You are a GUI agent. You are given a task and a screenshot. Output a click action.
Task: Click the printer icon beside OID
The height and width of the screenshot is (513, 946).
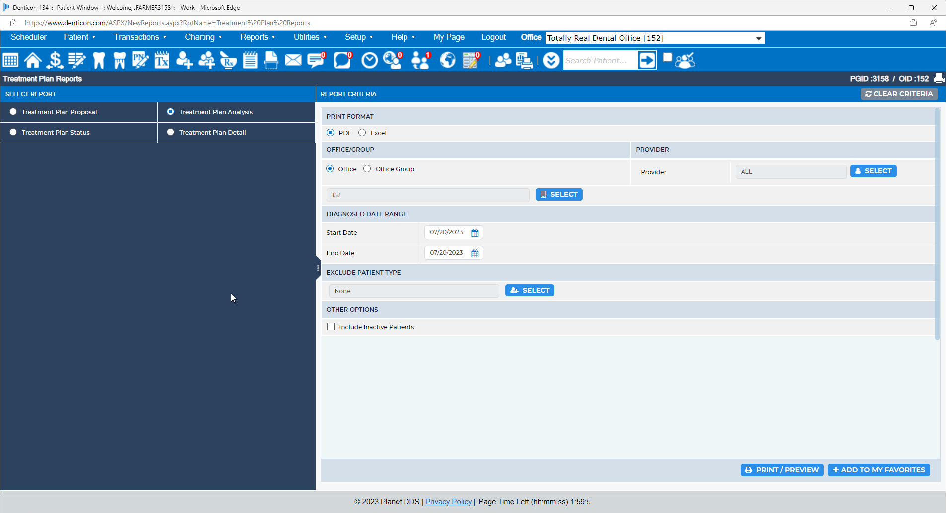click(x=939, y=79)
